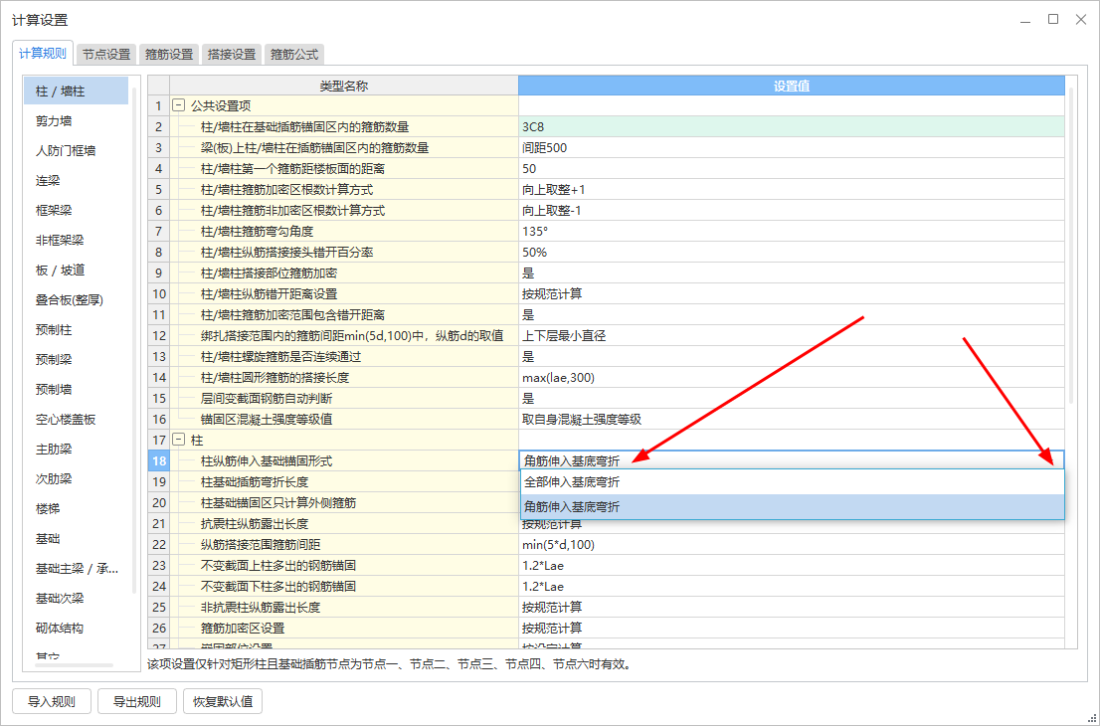Viewport: 1100px width, 726px height.
Task: Maximize the 计算设置 window
Action: [1053, 20]
